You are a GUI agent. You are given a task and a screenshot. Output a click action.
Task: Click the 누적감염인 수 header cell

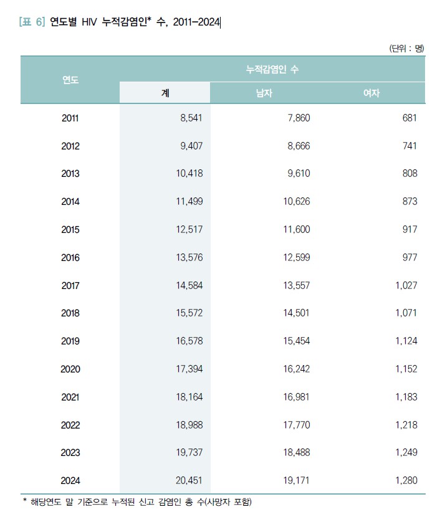pyautogui.click(x=272, y=69)
